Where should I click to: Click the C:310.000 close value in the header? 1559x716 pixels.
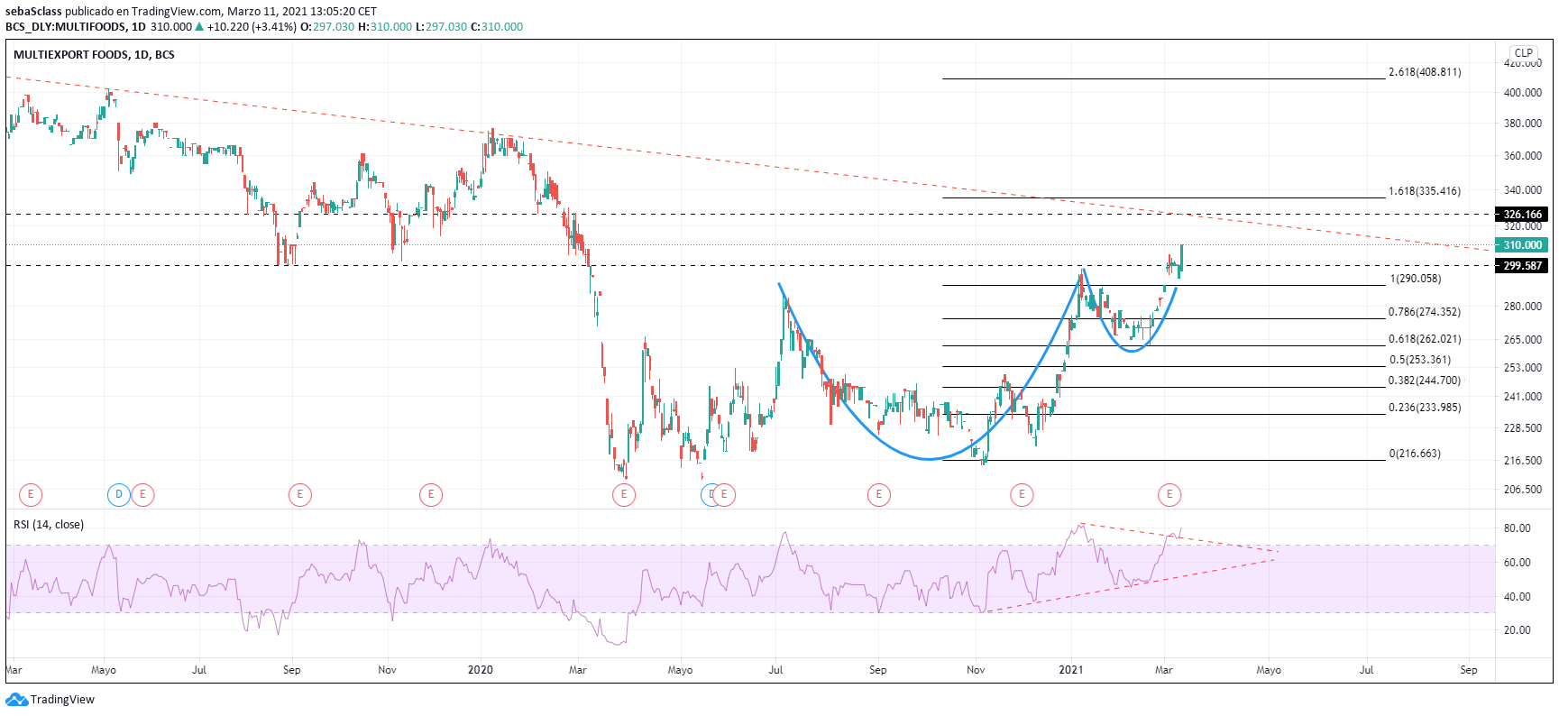pos(497,27)
